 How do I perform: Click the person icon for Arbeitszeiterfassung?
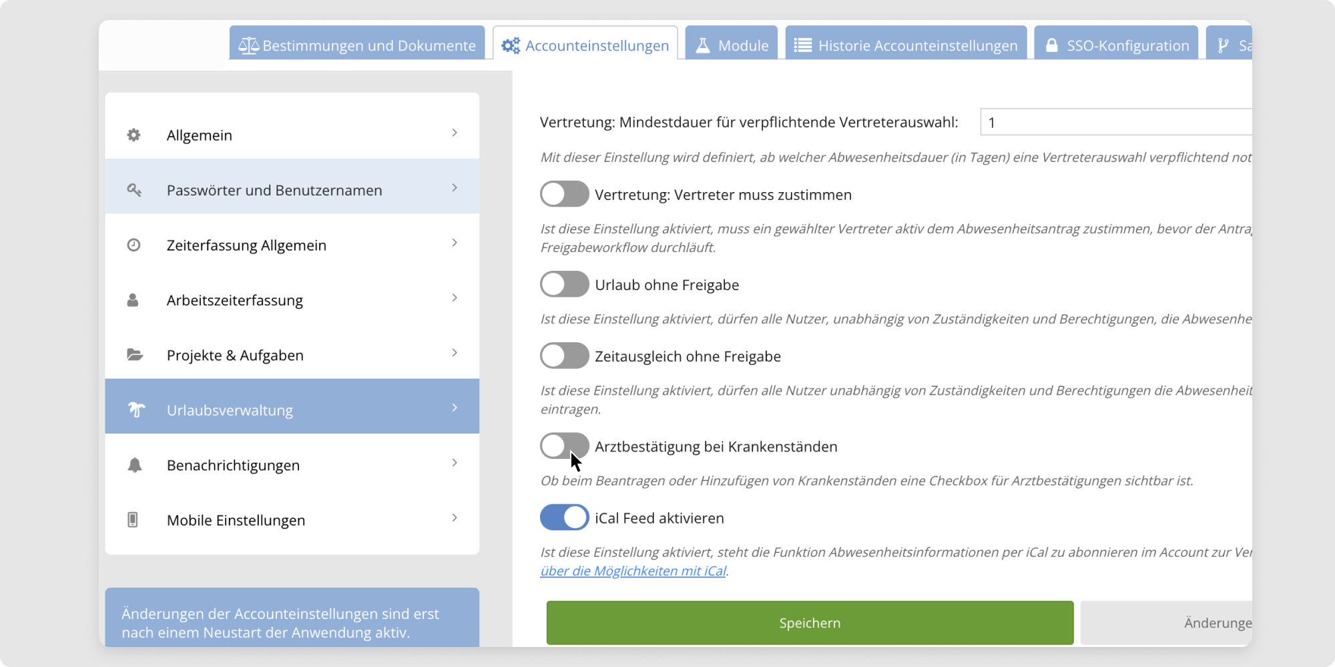coord(133,300)
